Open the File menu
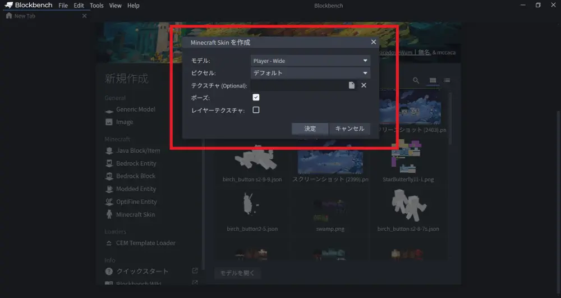 63,6
